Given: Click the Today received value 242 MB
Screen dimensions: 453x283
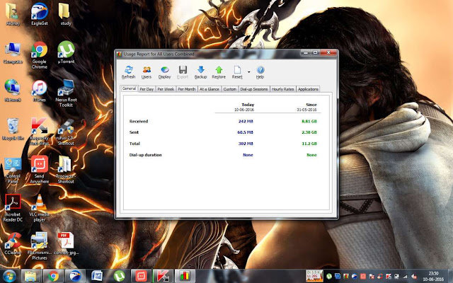Looking at the screenshot, I should 246,121.
